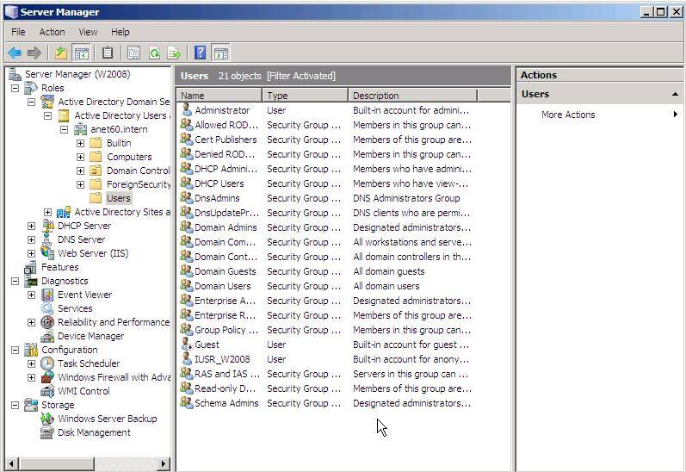Expand the Task Scheduler node
This screenshot has width=686, height=472.
pyautogui.click(x=32, y=363)
